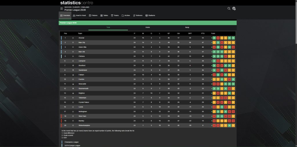Open the Fixtures tab
This screenshot has width=297, height=147.
pos(93,16)
